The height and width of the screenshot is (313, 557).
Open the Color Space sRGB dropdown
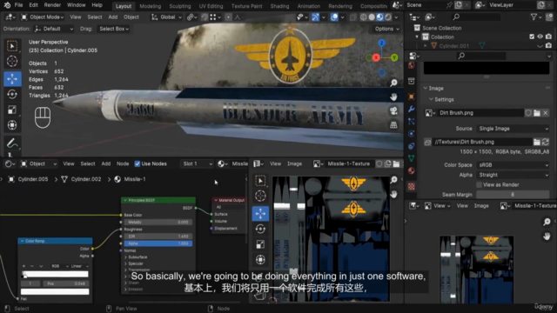click(x=513, y=165)
